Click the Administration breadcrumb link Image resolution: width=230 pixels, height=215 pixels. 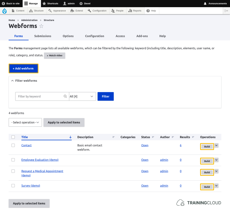click(29, 20)
